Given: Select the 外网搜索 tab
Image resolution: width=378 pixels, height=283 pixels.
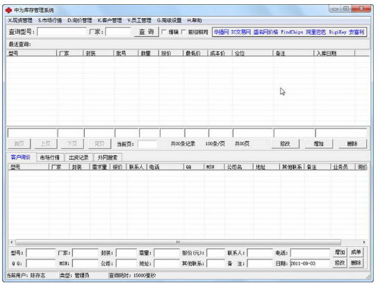Looking at the screenshot, I should pyautogui.click(x=108, y=158).
